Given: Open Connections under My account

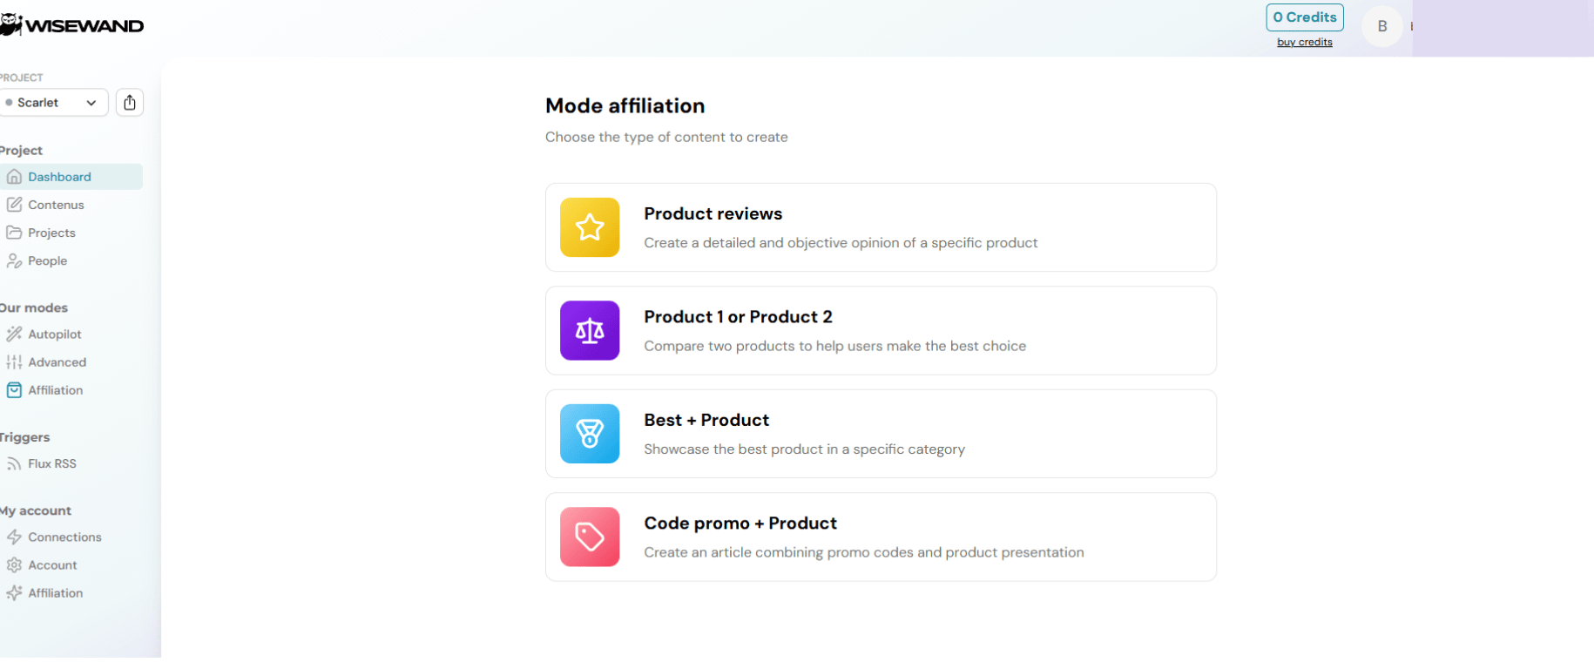Looking at the screenshot, I should (x=64, y=537).
